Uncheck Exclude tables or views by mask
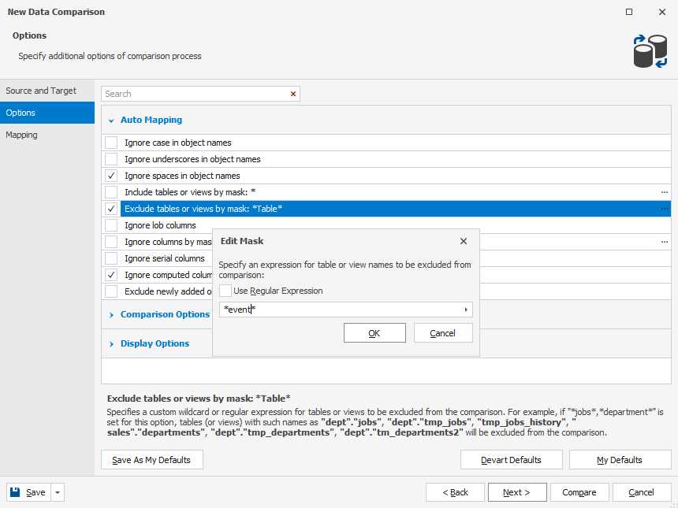Viewport: 678px width, 508px height. click(111, 209)
